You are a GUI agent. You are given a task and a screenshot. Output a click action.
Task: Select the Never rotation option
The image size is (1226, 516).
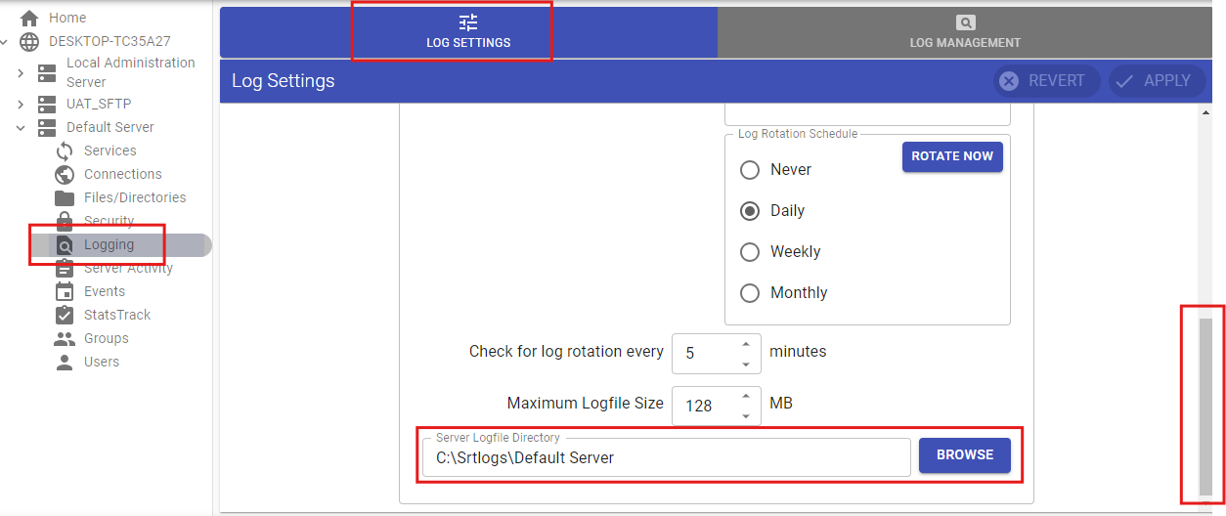coord(750,170)
